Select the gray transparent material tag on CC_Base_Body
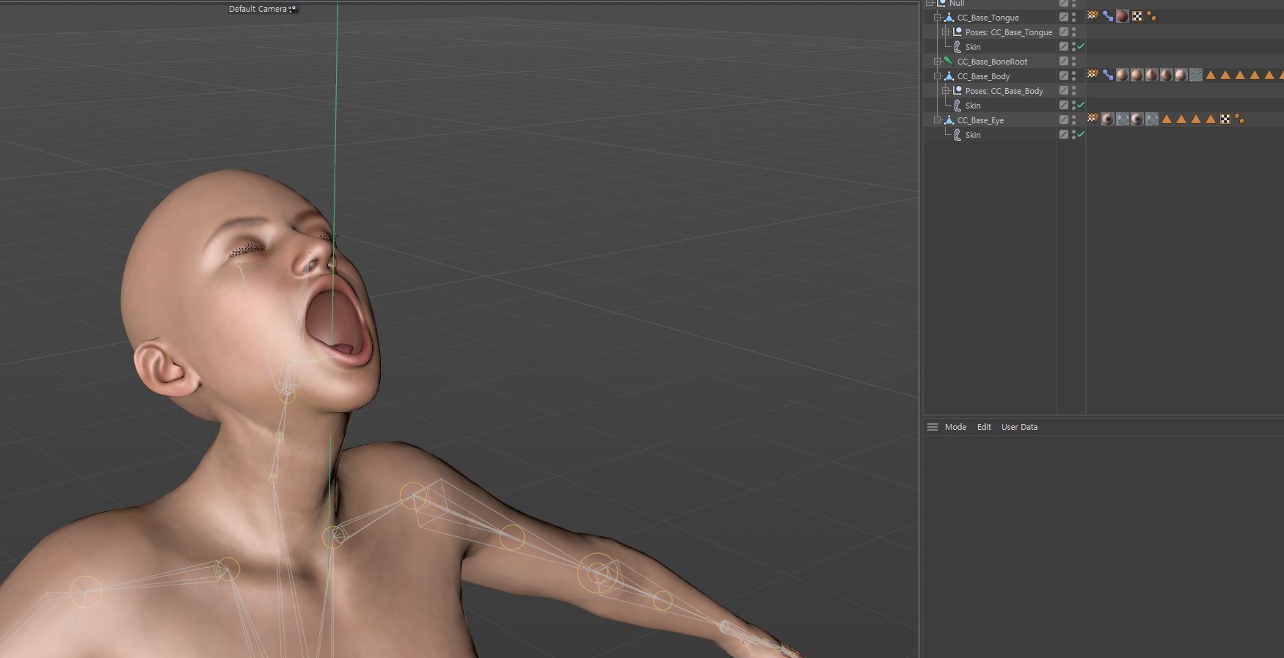 coord(1196,74)
